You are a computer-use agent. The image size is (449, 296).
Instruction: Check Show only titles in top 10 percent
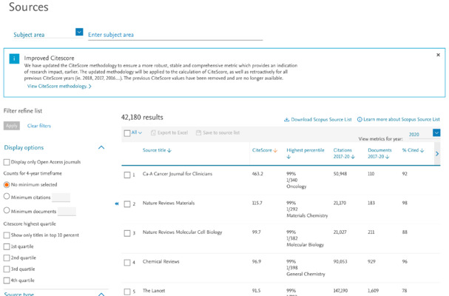pyautogui.click(x=7, y=235)
